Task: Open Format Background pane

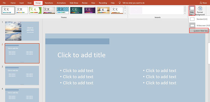Action: (x=200, y=11)
